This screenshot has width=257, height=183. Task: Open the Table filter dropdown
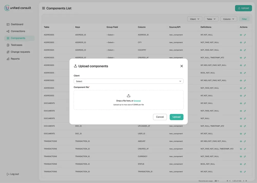211,19
